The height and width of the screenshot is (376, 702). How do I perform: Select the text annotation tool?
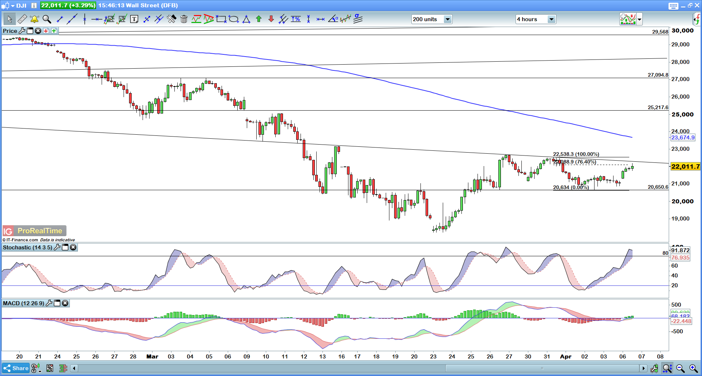(x=134, y=19)
